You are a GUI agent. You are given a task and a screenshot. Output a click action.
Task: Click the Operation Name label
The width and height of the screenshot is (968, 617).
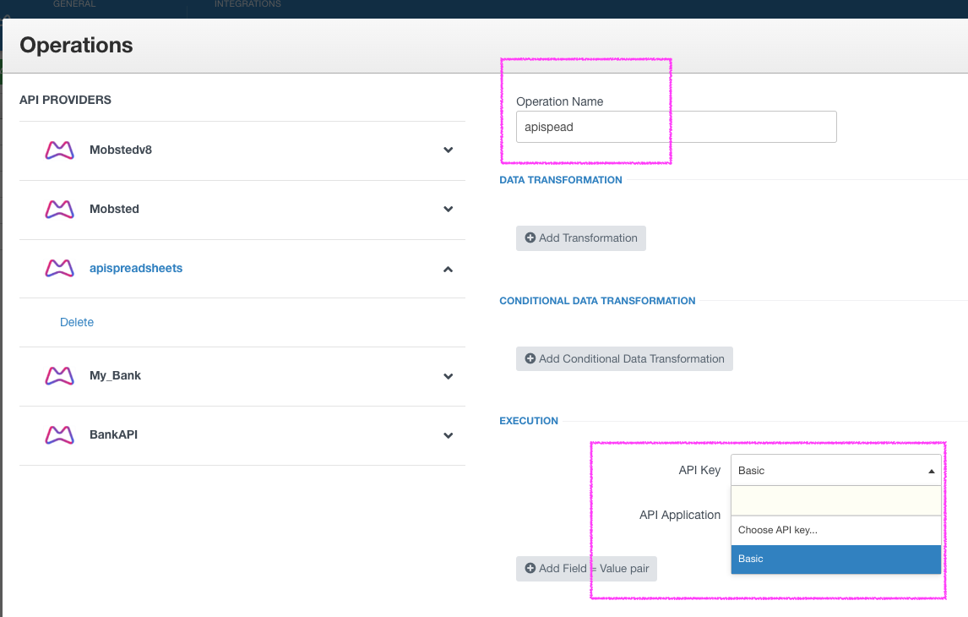point(559,102)
